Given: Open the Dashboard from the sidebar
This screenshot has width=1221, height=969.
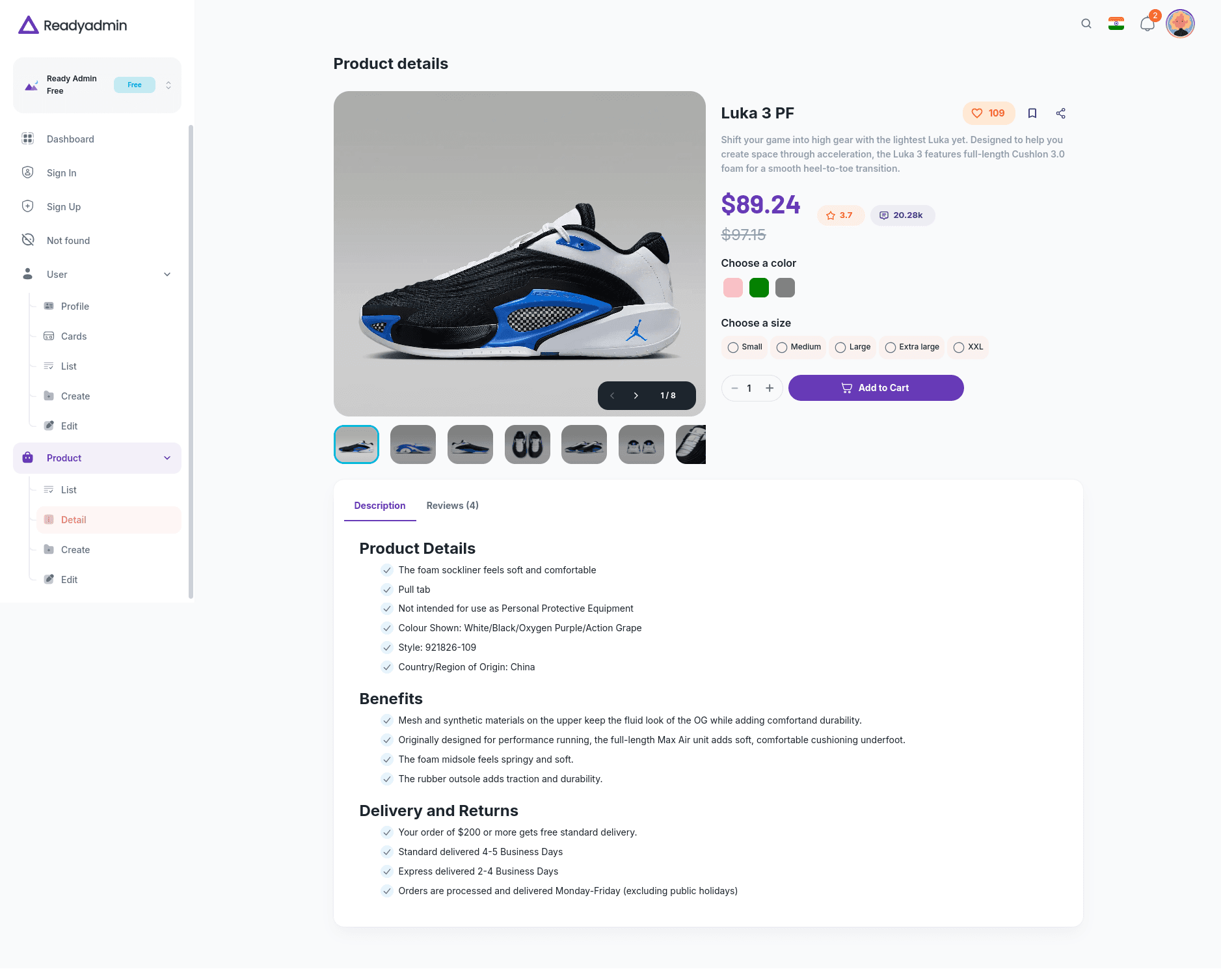Looking at the screenshot, I should (70, 139).
